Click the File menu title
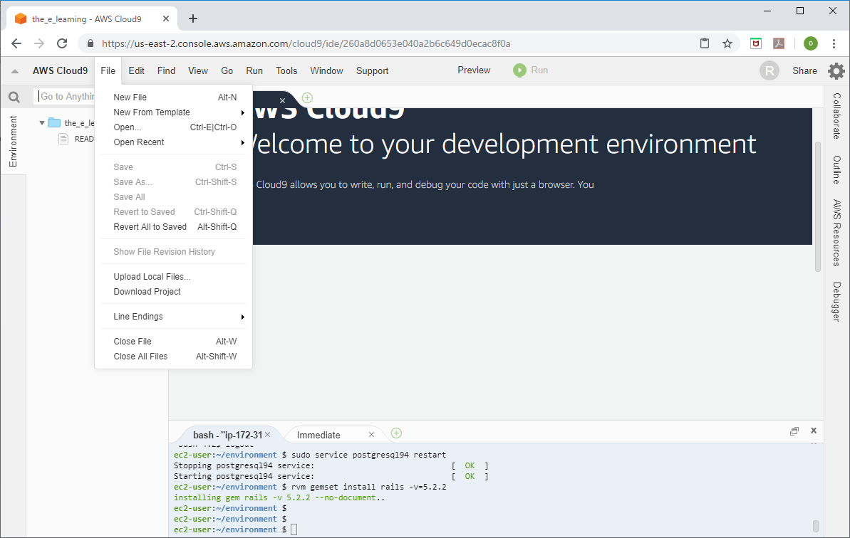The image size is (850, 538). click(x=108, y=71)
